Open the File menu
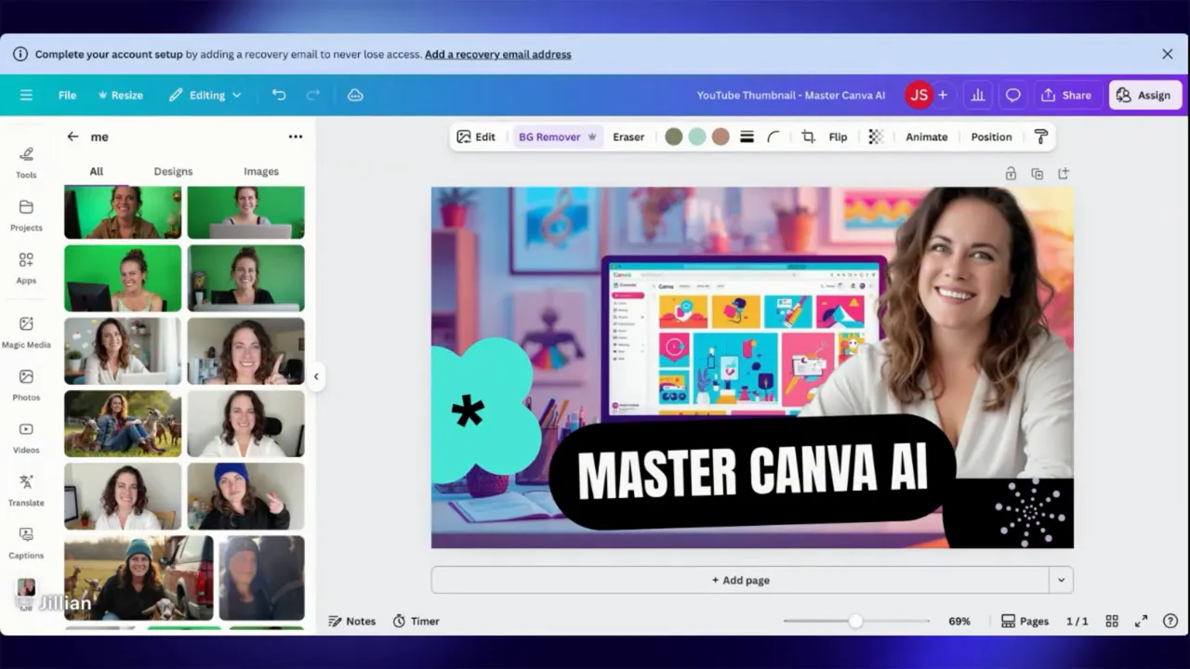 click(x=66, y=95)
